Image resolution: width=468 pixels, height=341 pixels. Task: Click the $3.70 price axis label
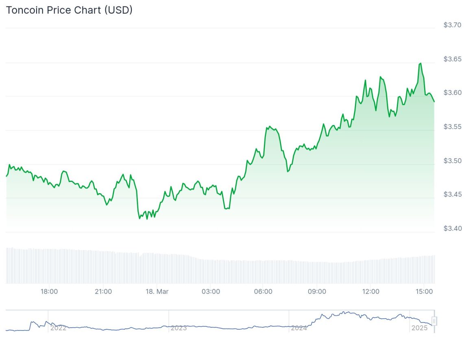pos(453,25)
